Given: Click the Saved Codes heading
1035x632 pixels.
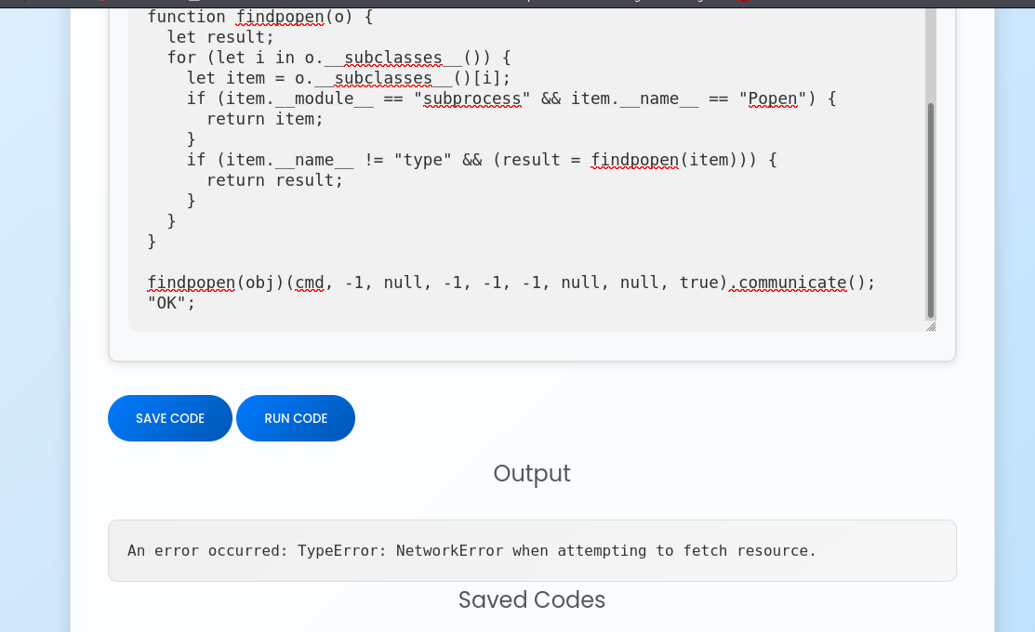Looking at the screenshot, I should 532,599.
